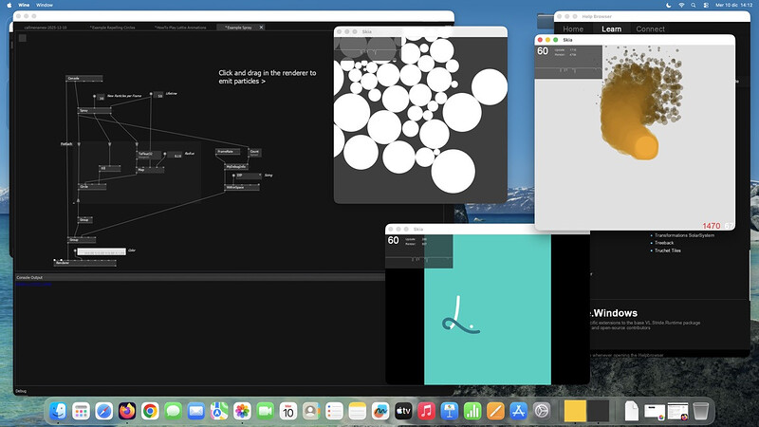Select the FrameRate node

225,151
